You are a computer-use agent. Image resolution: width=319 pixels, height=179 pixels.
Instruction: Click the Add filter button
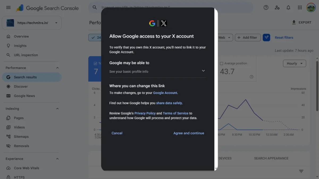pos(247,38)
